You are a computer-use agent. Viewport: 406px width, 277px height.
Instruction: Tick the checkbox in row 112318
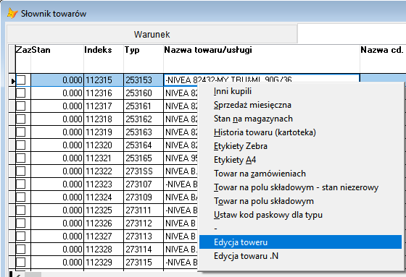coord(21,119)
